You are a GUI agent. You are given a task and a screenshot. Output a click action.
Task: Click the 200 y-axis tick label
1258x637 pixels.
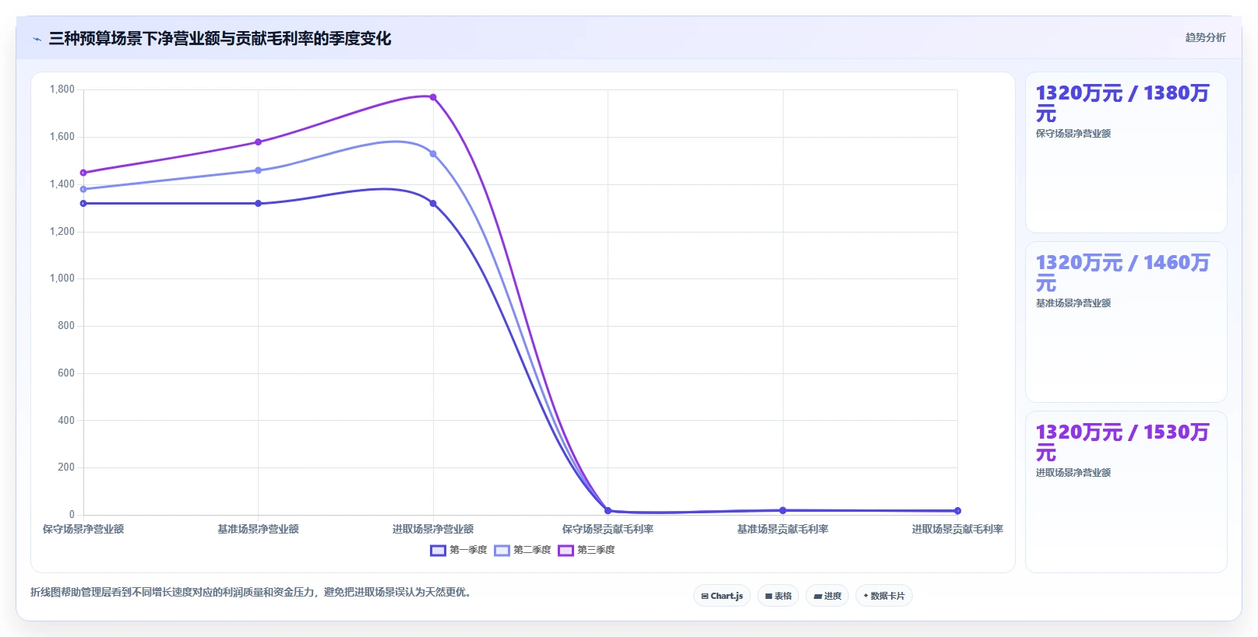pos(66,467)
